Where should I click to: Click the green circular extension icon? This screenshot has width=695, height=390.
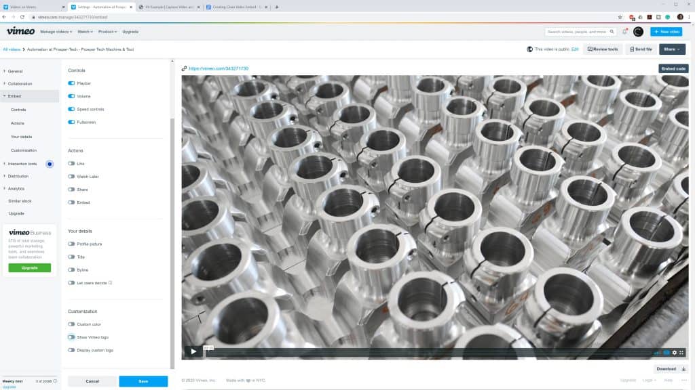[668, 17]
